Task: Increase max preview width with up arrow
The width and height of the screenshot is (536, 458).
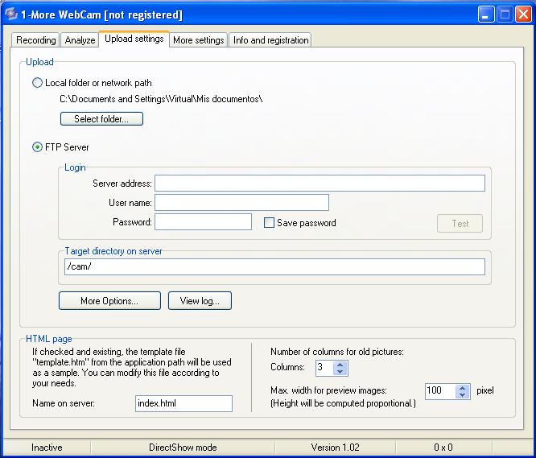Action: tap(463, 388)
